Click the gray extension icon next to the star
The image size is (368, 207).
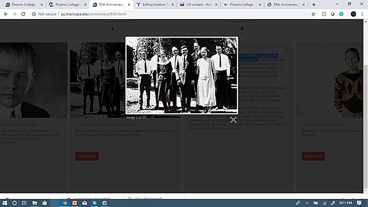[x=324, y=14]
